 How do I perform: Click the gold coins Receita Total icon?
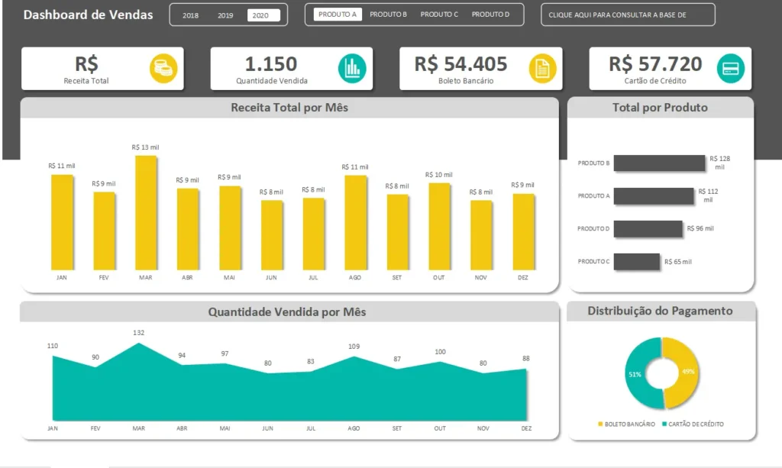[163, 69]
